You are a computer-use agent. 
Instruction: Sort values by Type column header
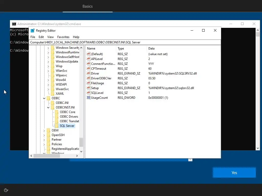[x=131, y=48]
